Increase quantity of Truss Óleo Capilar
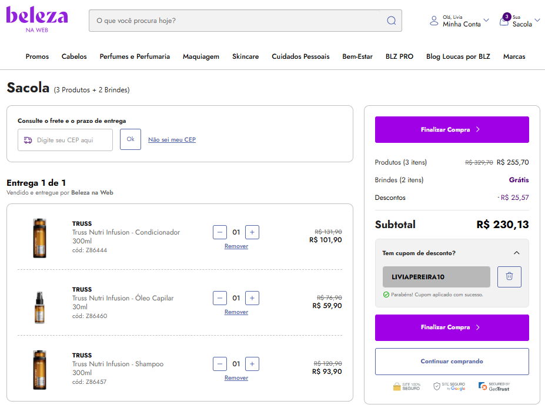 [x=252, y=298]
